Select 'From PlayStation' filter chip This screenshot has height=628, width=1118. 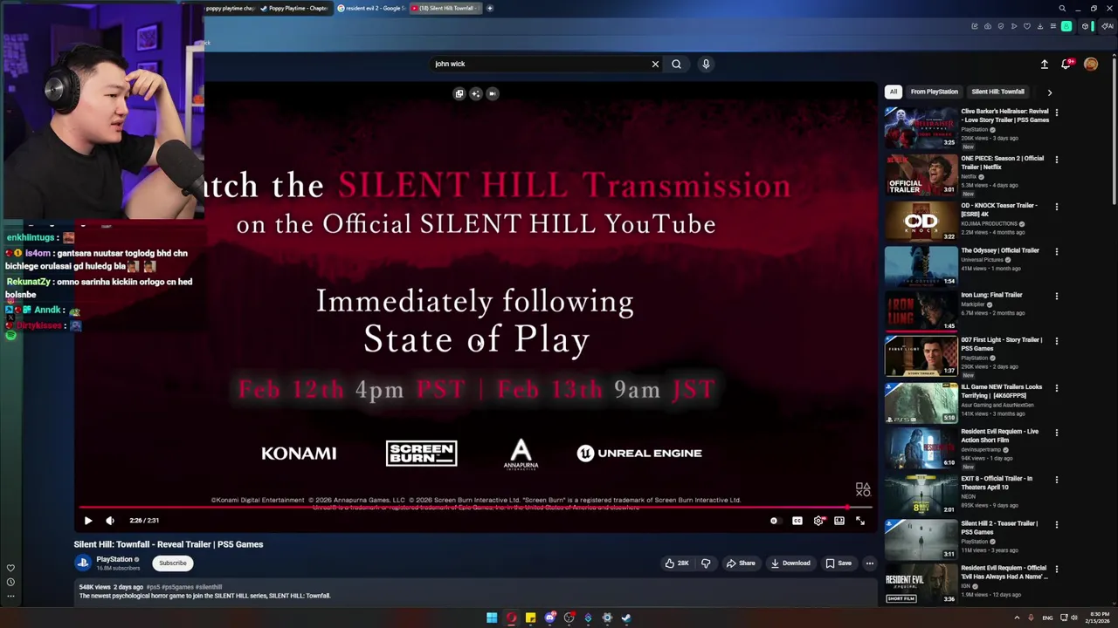point(934,92)
